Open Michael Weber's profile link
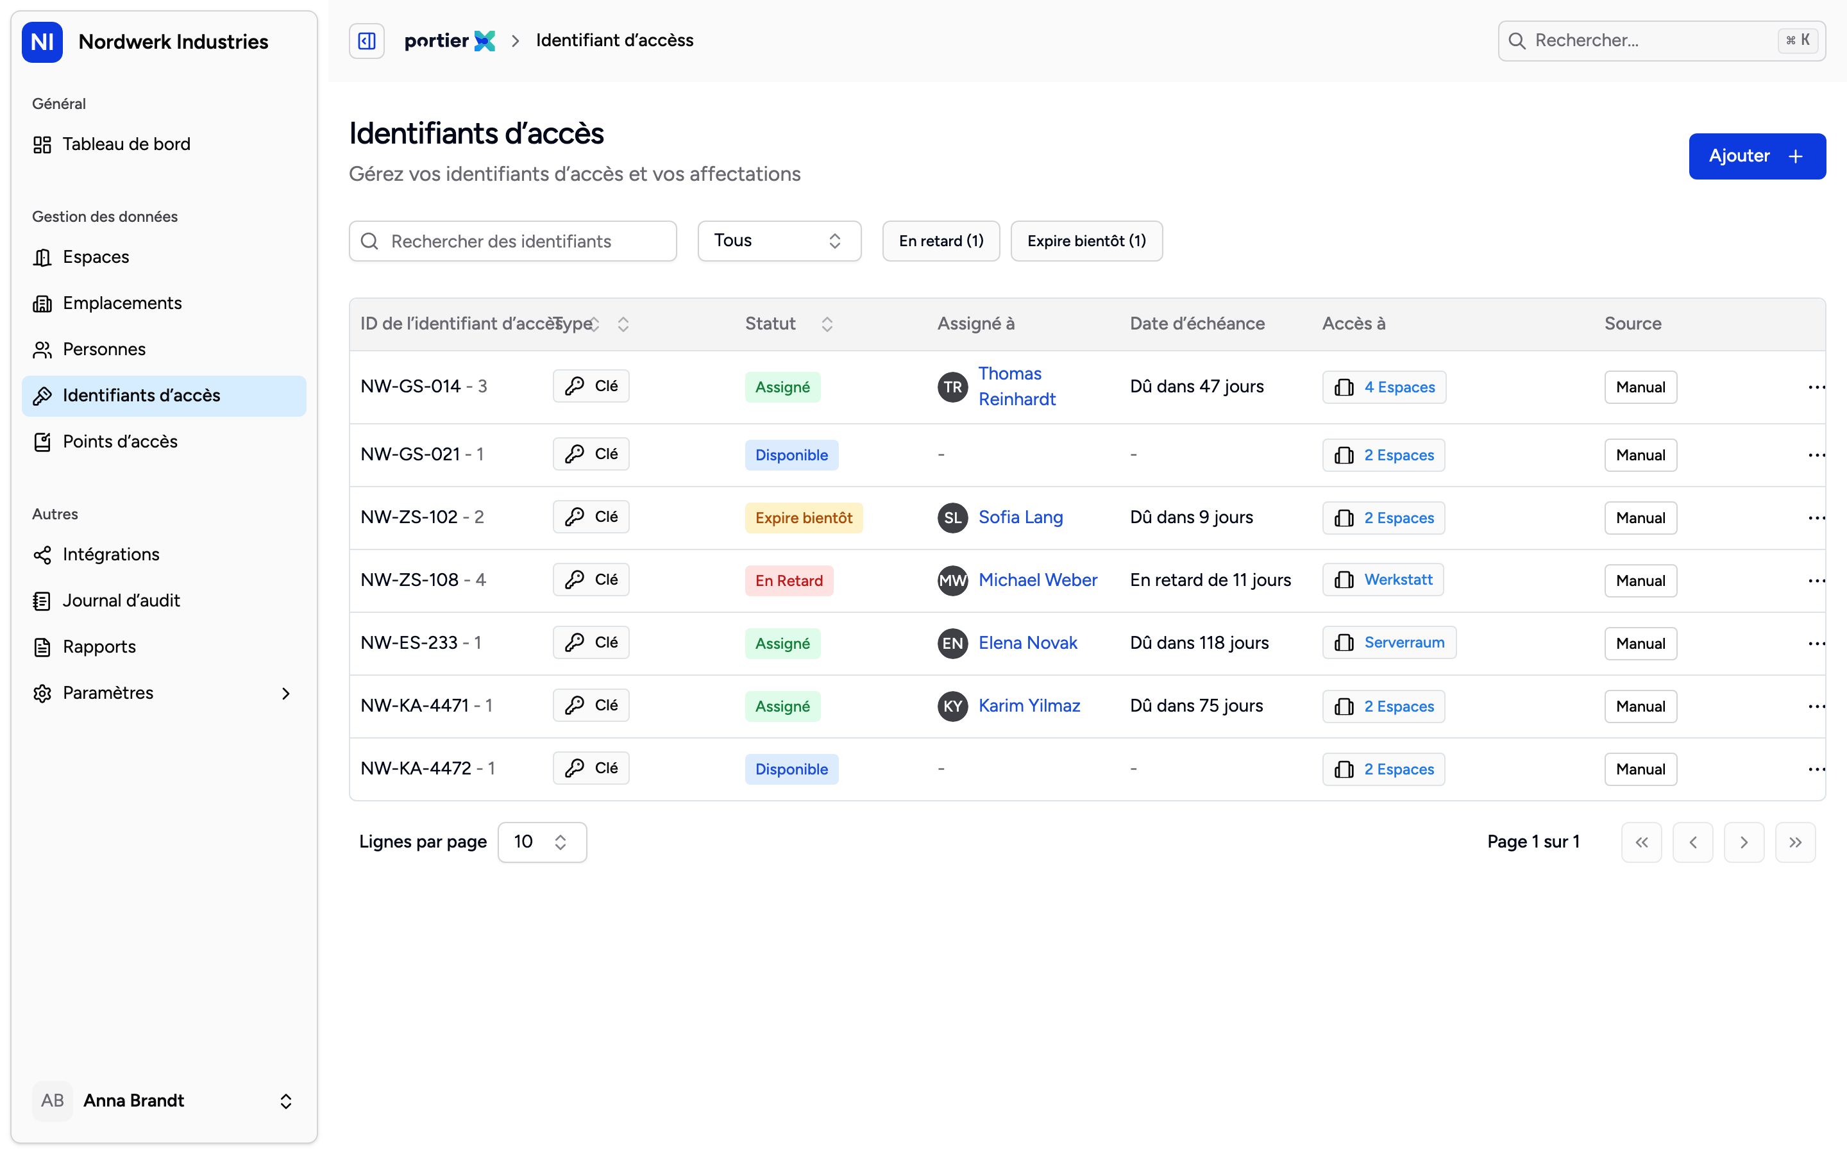This screenshot has height=1154, width=1847. tap(1038, 580)
